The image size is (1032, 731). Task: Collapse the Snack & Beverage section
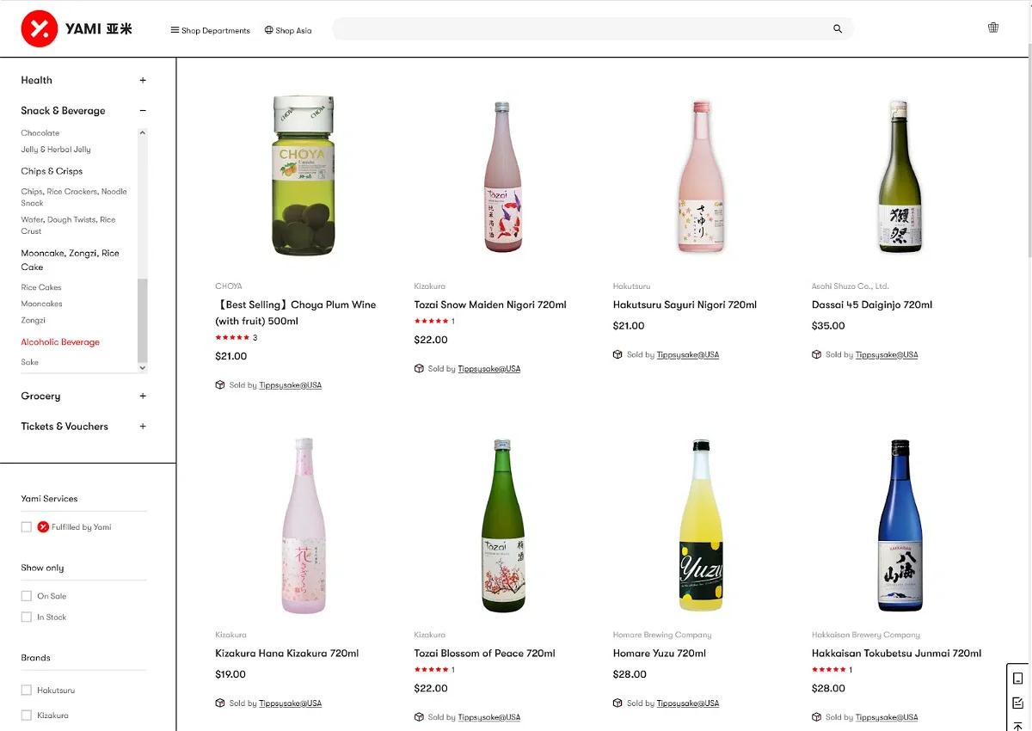143,111
